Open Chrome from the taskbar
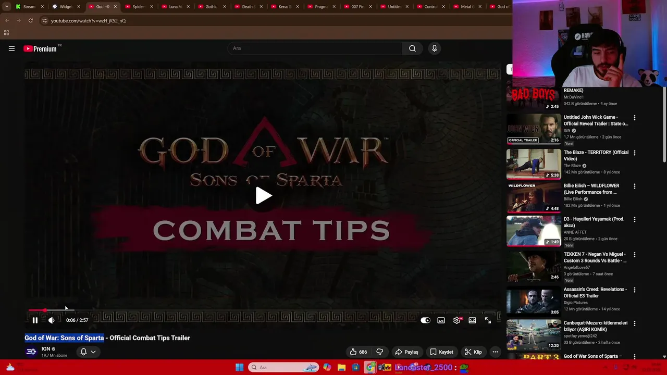Screen dimensions: 667x375 [370, 367]
